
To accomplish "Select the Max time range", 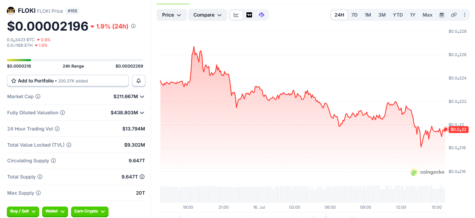I will [427, 15].
